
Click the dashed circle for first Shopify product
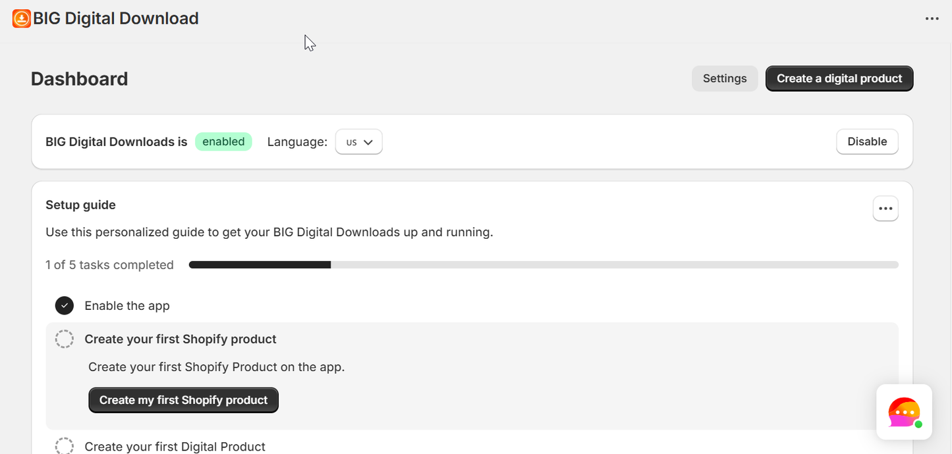point(64,339)
